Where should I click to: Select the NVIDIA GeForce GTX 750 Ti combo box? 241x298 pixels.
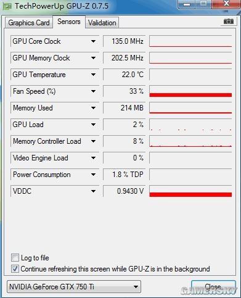[74, 286]
